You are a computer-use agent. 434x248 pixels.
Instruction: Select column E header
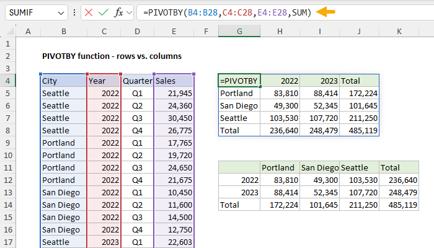174,31
